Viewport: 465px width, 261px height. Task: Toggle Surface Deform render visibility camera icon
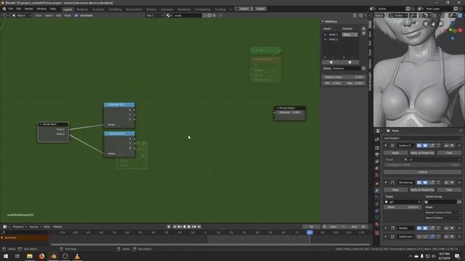click(x=419, y=146)
